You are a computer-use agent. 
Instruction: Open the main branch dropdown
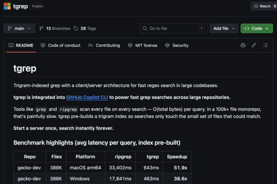[19, 28]
